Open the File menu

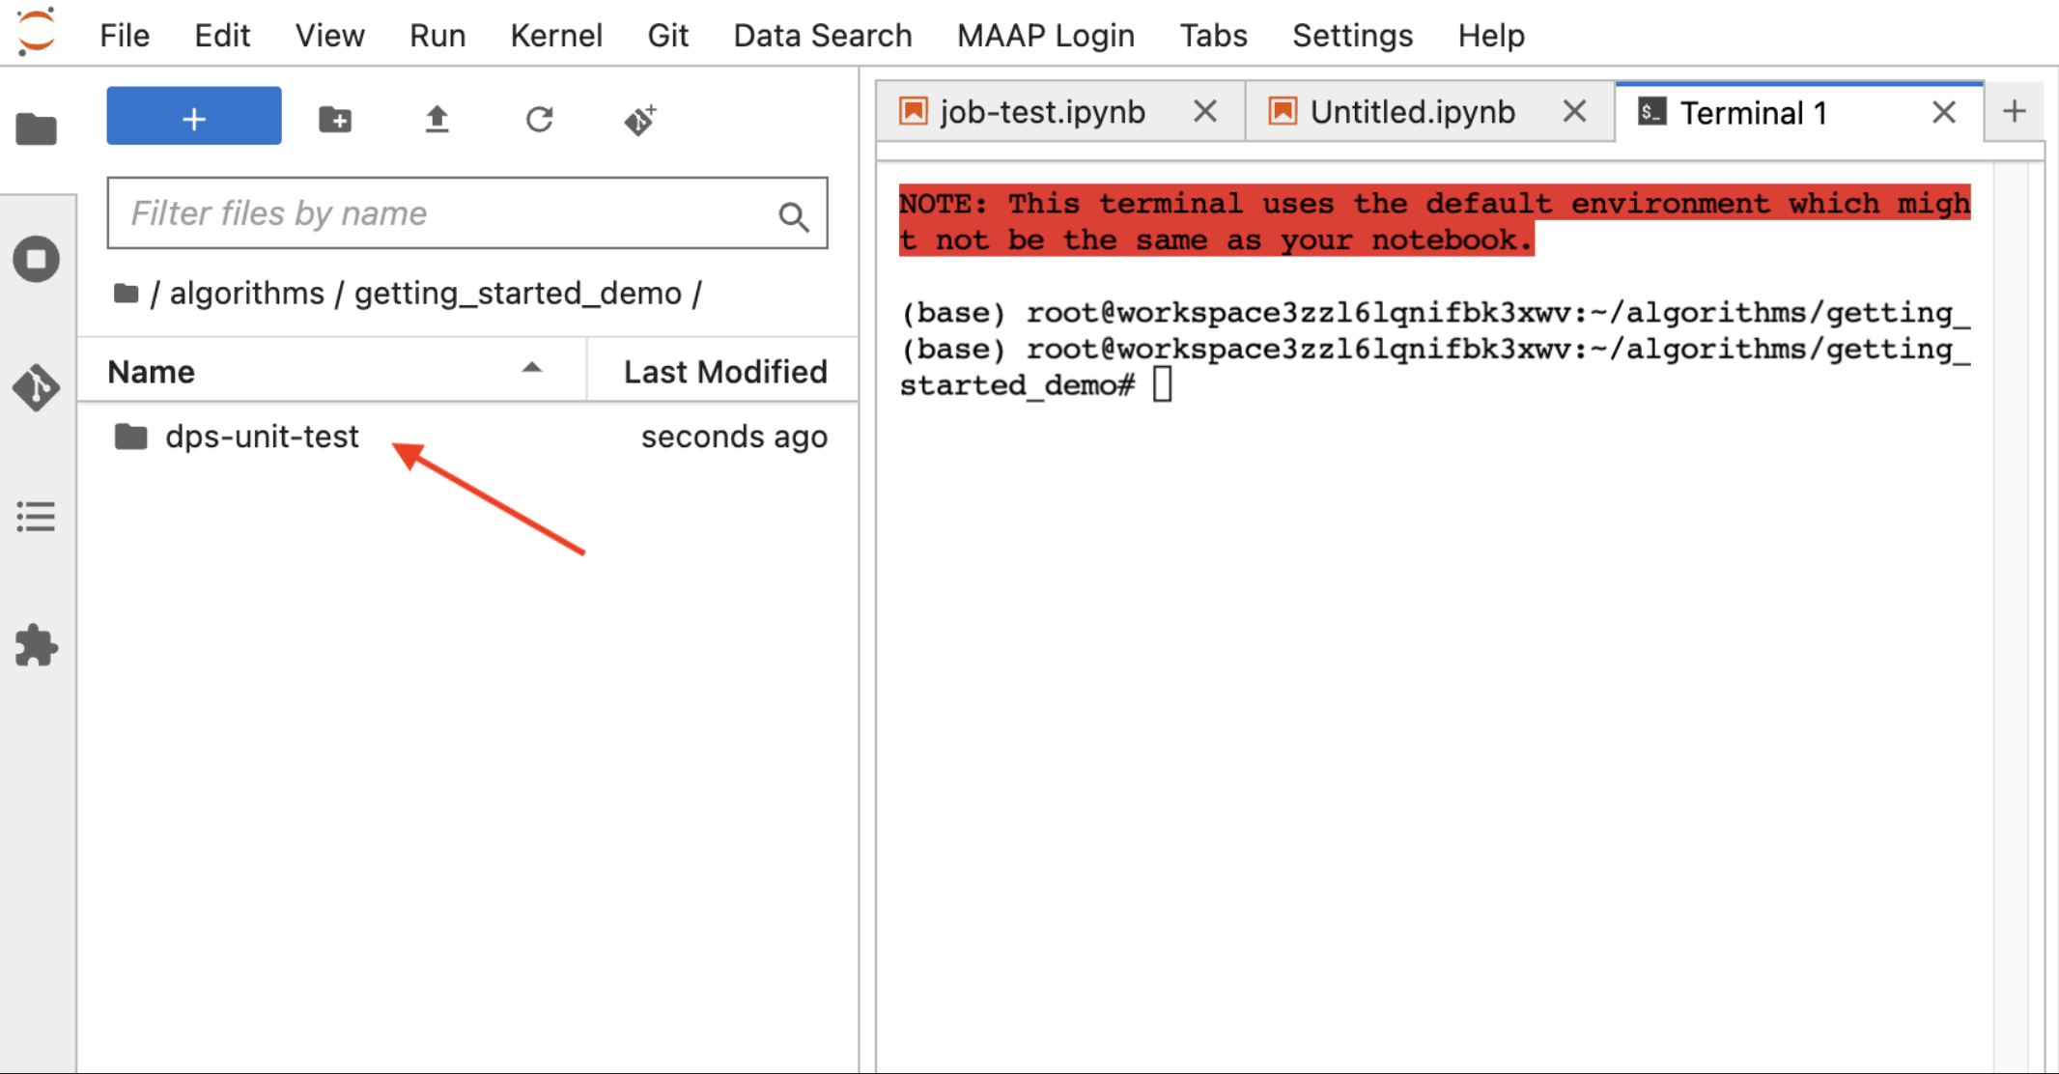click(125, 36)
